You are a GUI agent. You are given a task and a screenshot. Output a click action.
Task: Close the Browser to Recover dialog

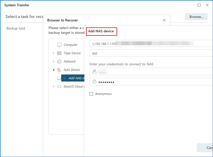click(x=164, y=20)
